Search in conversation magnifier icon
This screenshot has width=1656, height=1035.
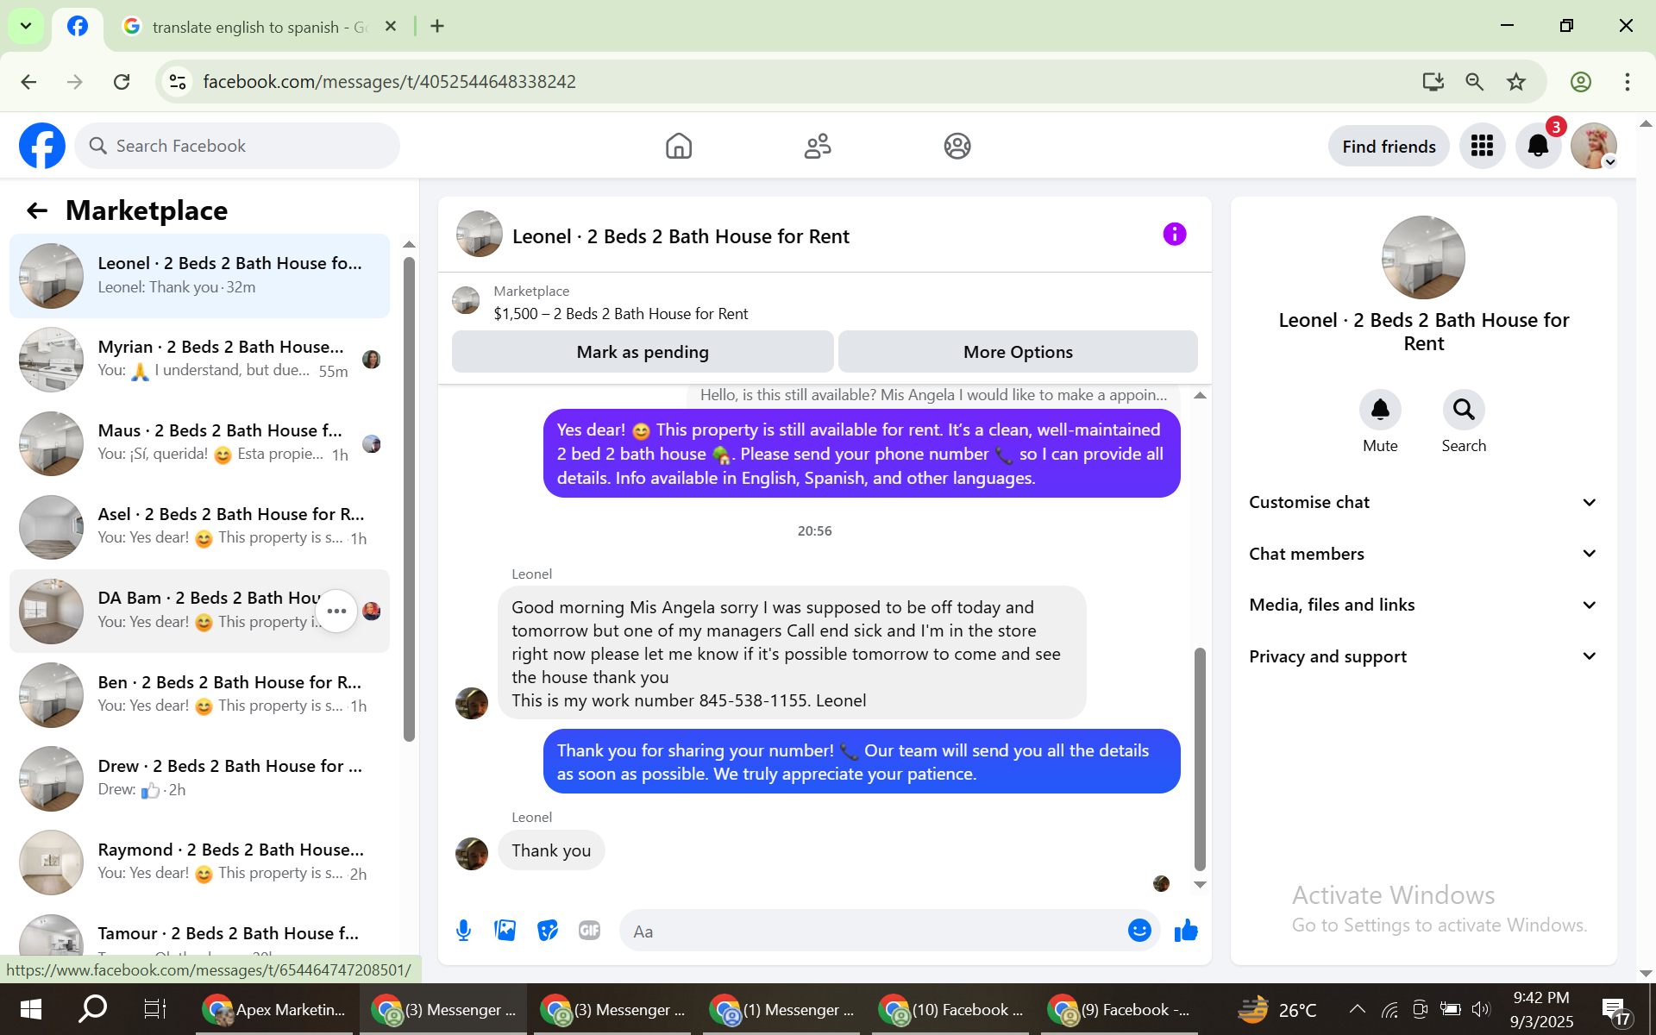(1464, 409)
